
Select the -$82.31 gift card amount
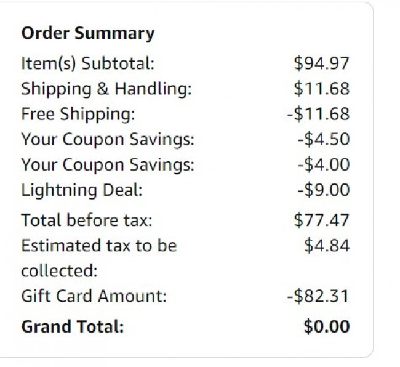point(318,296)
